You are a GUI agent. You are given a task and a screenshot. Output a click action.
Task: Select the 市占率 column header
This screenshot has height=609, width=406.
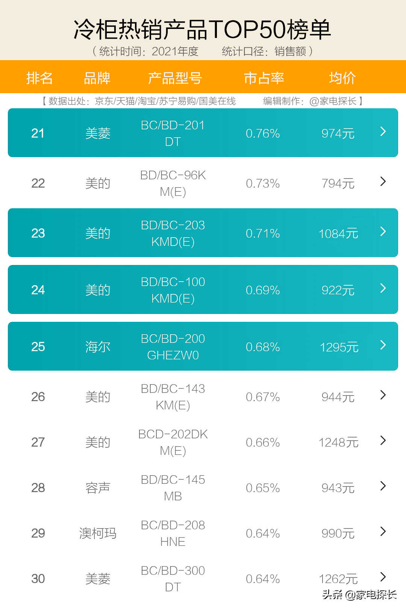264,78
